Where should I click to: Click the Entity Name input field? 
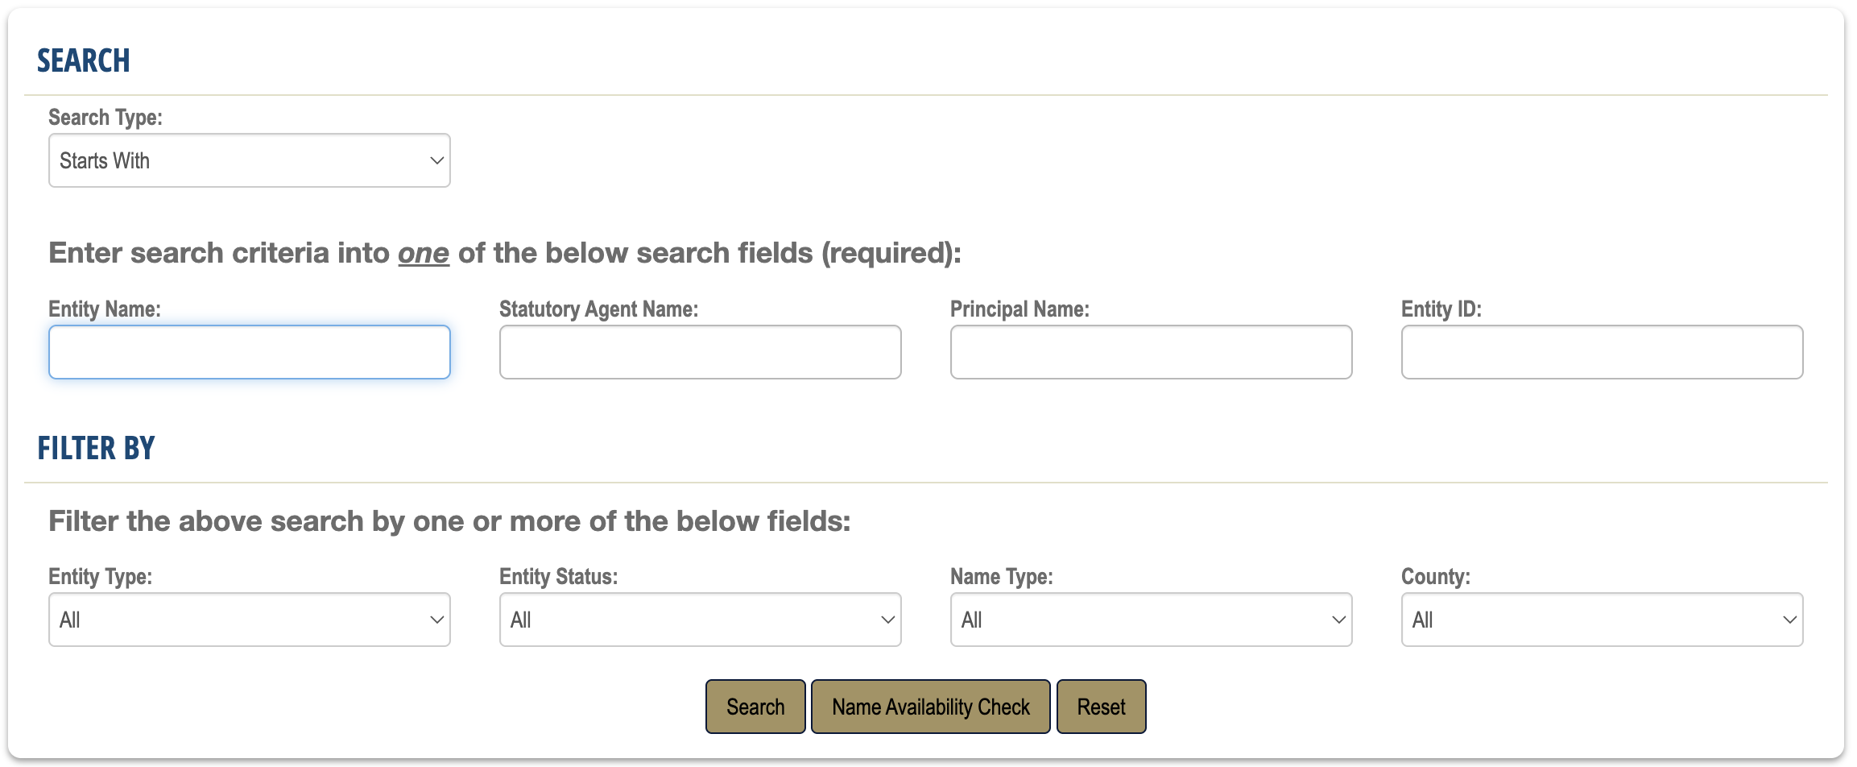250,352
